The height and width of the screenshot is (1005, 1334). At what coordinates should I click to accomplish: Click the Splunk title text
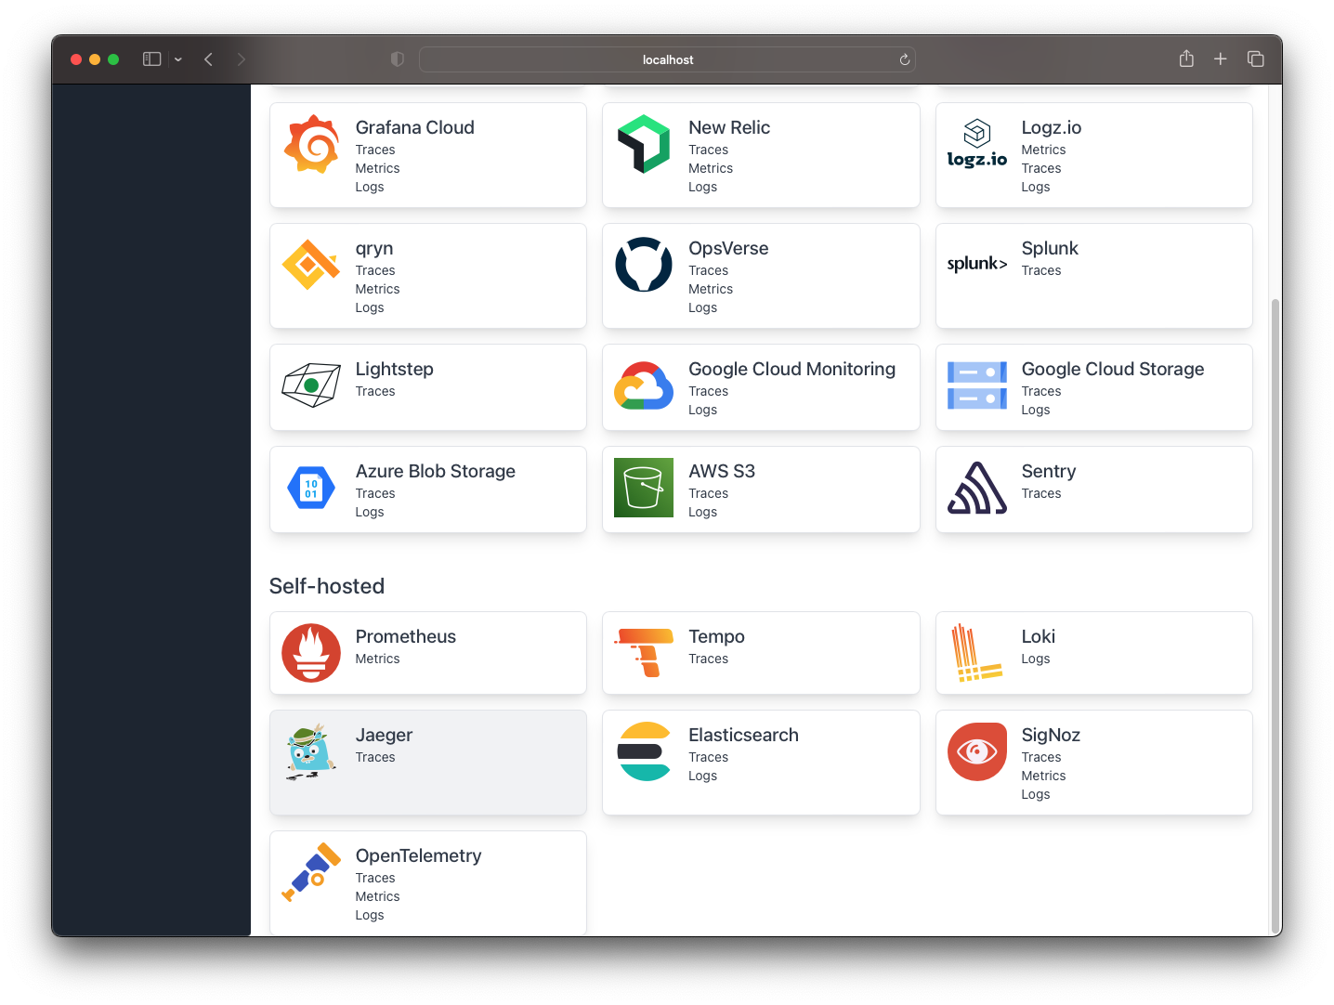coord(1050,248)
